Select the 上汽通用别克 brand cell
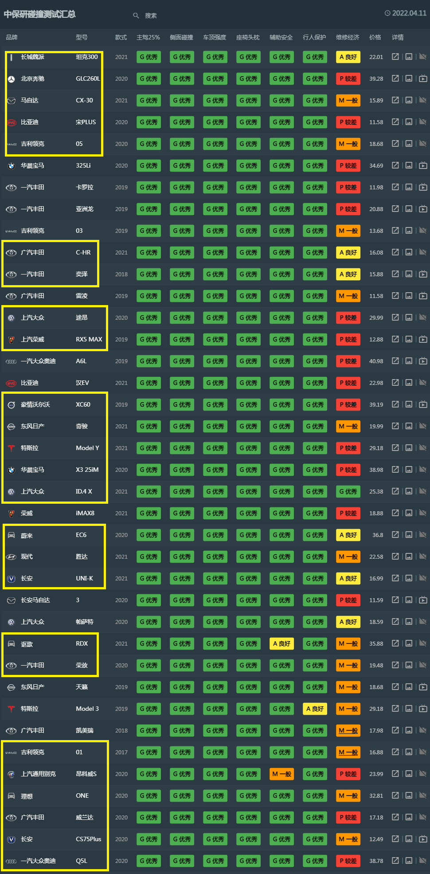 tap(38, 774)
